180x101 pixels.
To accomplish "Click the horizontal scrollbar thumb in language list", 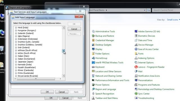I will pos(36,79).
